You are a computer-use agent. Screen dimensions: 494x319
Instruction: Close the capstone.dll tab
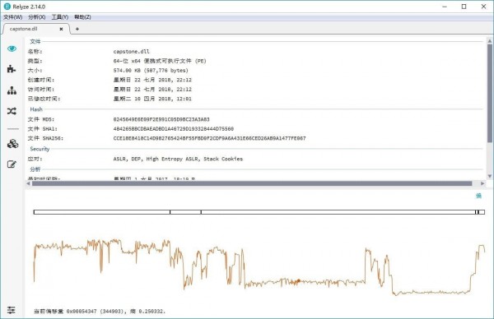click(61, 29)
